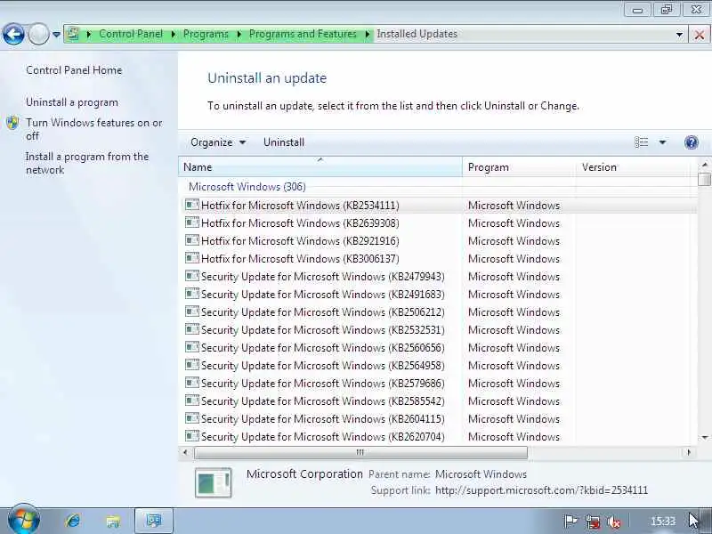Click the horizontal scrollbar thumb
Image resolution: width=712 pixels, height=534 pixels.
pyautogui.click(x=360, y=452)
